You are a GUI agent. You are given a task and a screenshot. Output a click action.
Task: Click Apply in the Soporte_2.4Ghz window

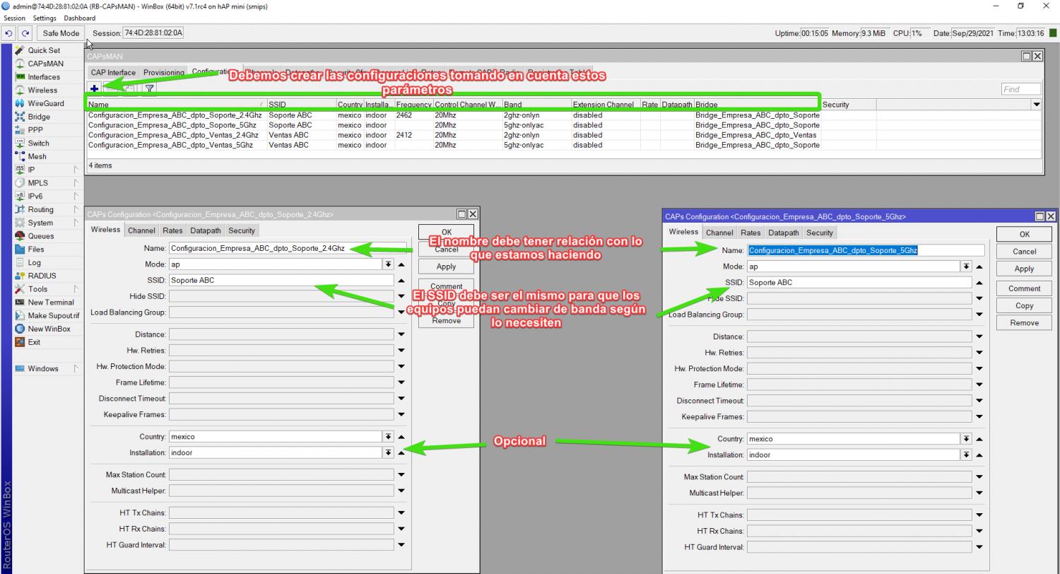[446, 266]
